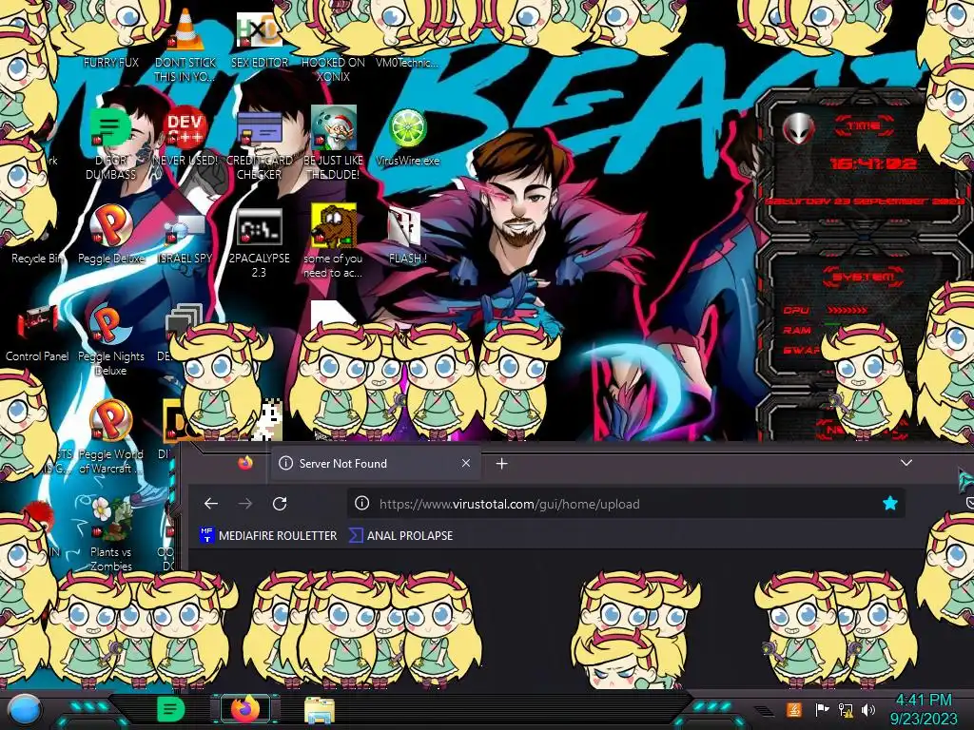Show site information icon in address bar

361,504
